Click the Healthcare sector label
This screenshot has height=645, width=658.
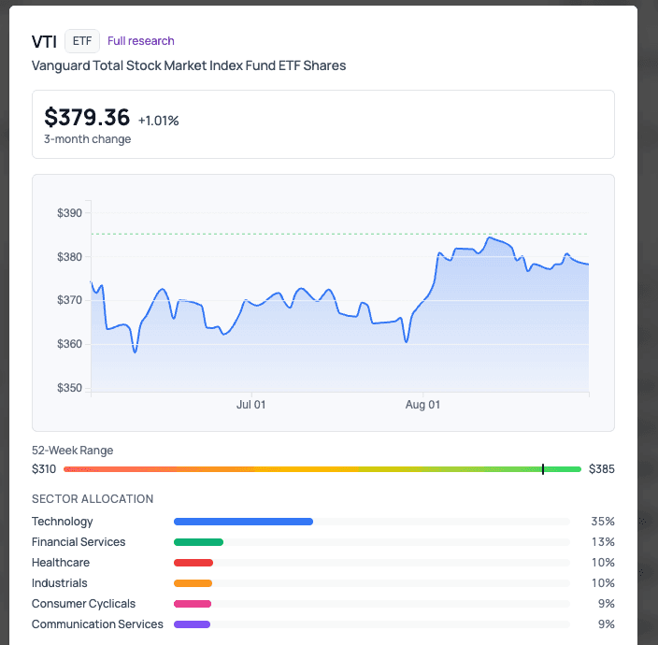[x=61, y=563]
